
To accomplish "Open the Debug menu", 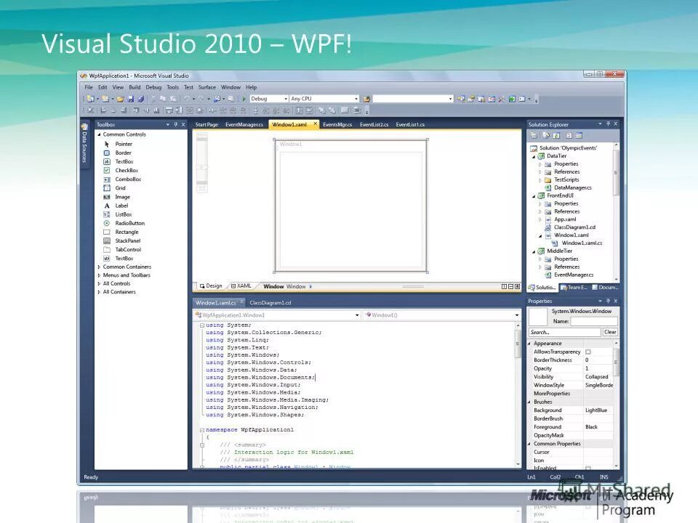I will coord(153,86).
